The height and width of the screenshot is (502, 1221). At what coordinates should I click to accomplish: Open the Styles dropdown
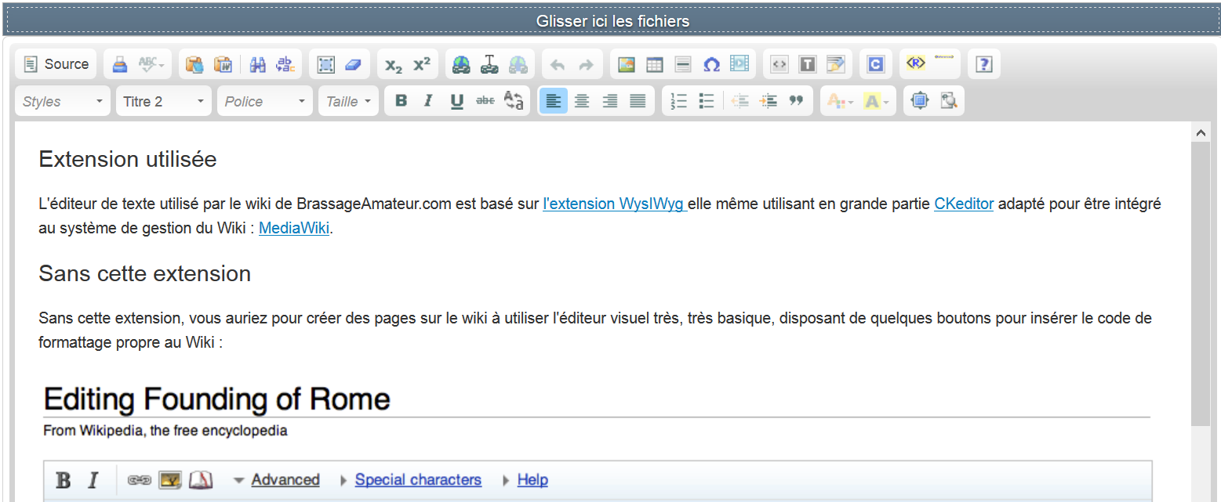point(63,101)
